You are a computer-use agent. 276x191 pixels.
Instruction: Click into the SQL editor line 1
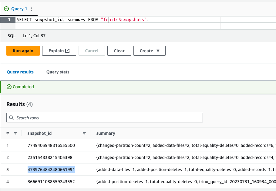pos(121,20)
